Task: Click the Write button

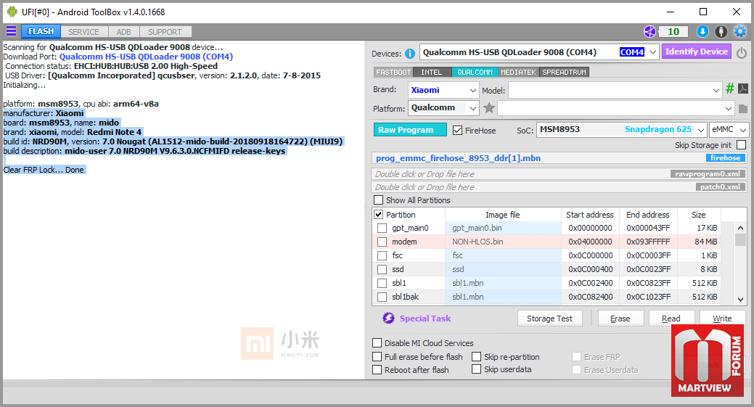Action: (x=722, y=318)
